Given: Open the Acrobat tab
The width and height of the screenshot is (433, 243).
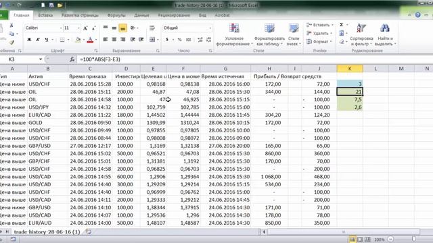Looking at the screenshot, I should (222, 15).
